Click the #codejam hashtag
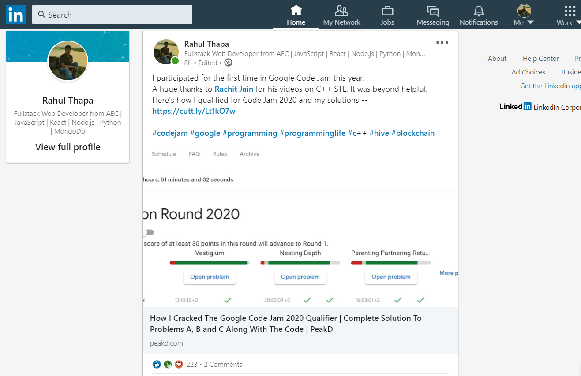The height and width of the screenshot is (376, 581). [x=170, y=133]
